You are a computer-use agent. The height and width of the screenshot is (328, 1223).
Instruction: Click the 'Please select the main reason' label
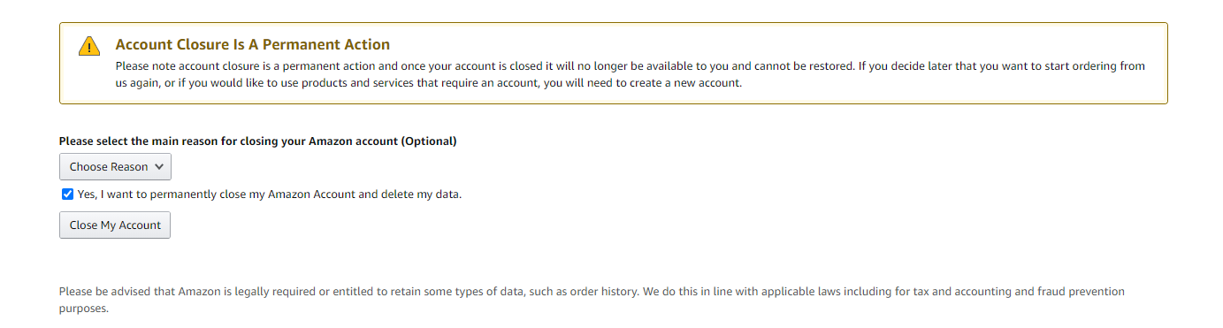258,141
